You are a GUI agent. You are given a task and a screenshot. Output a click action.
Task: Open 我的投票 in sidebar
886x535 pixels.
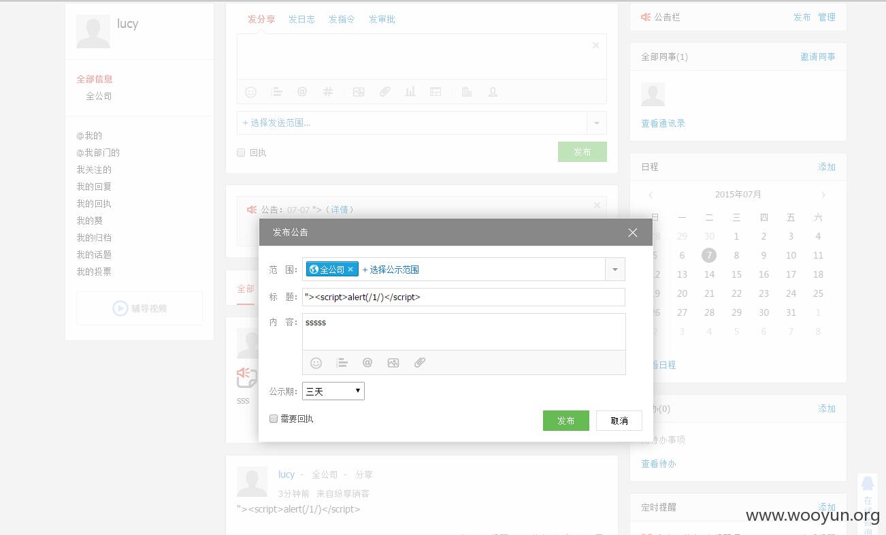tap(94, 272)
